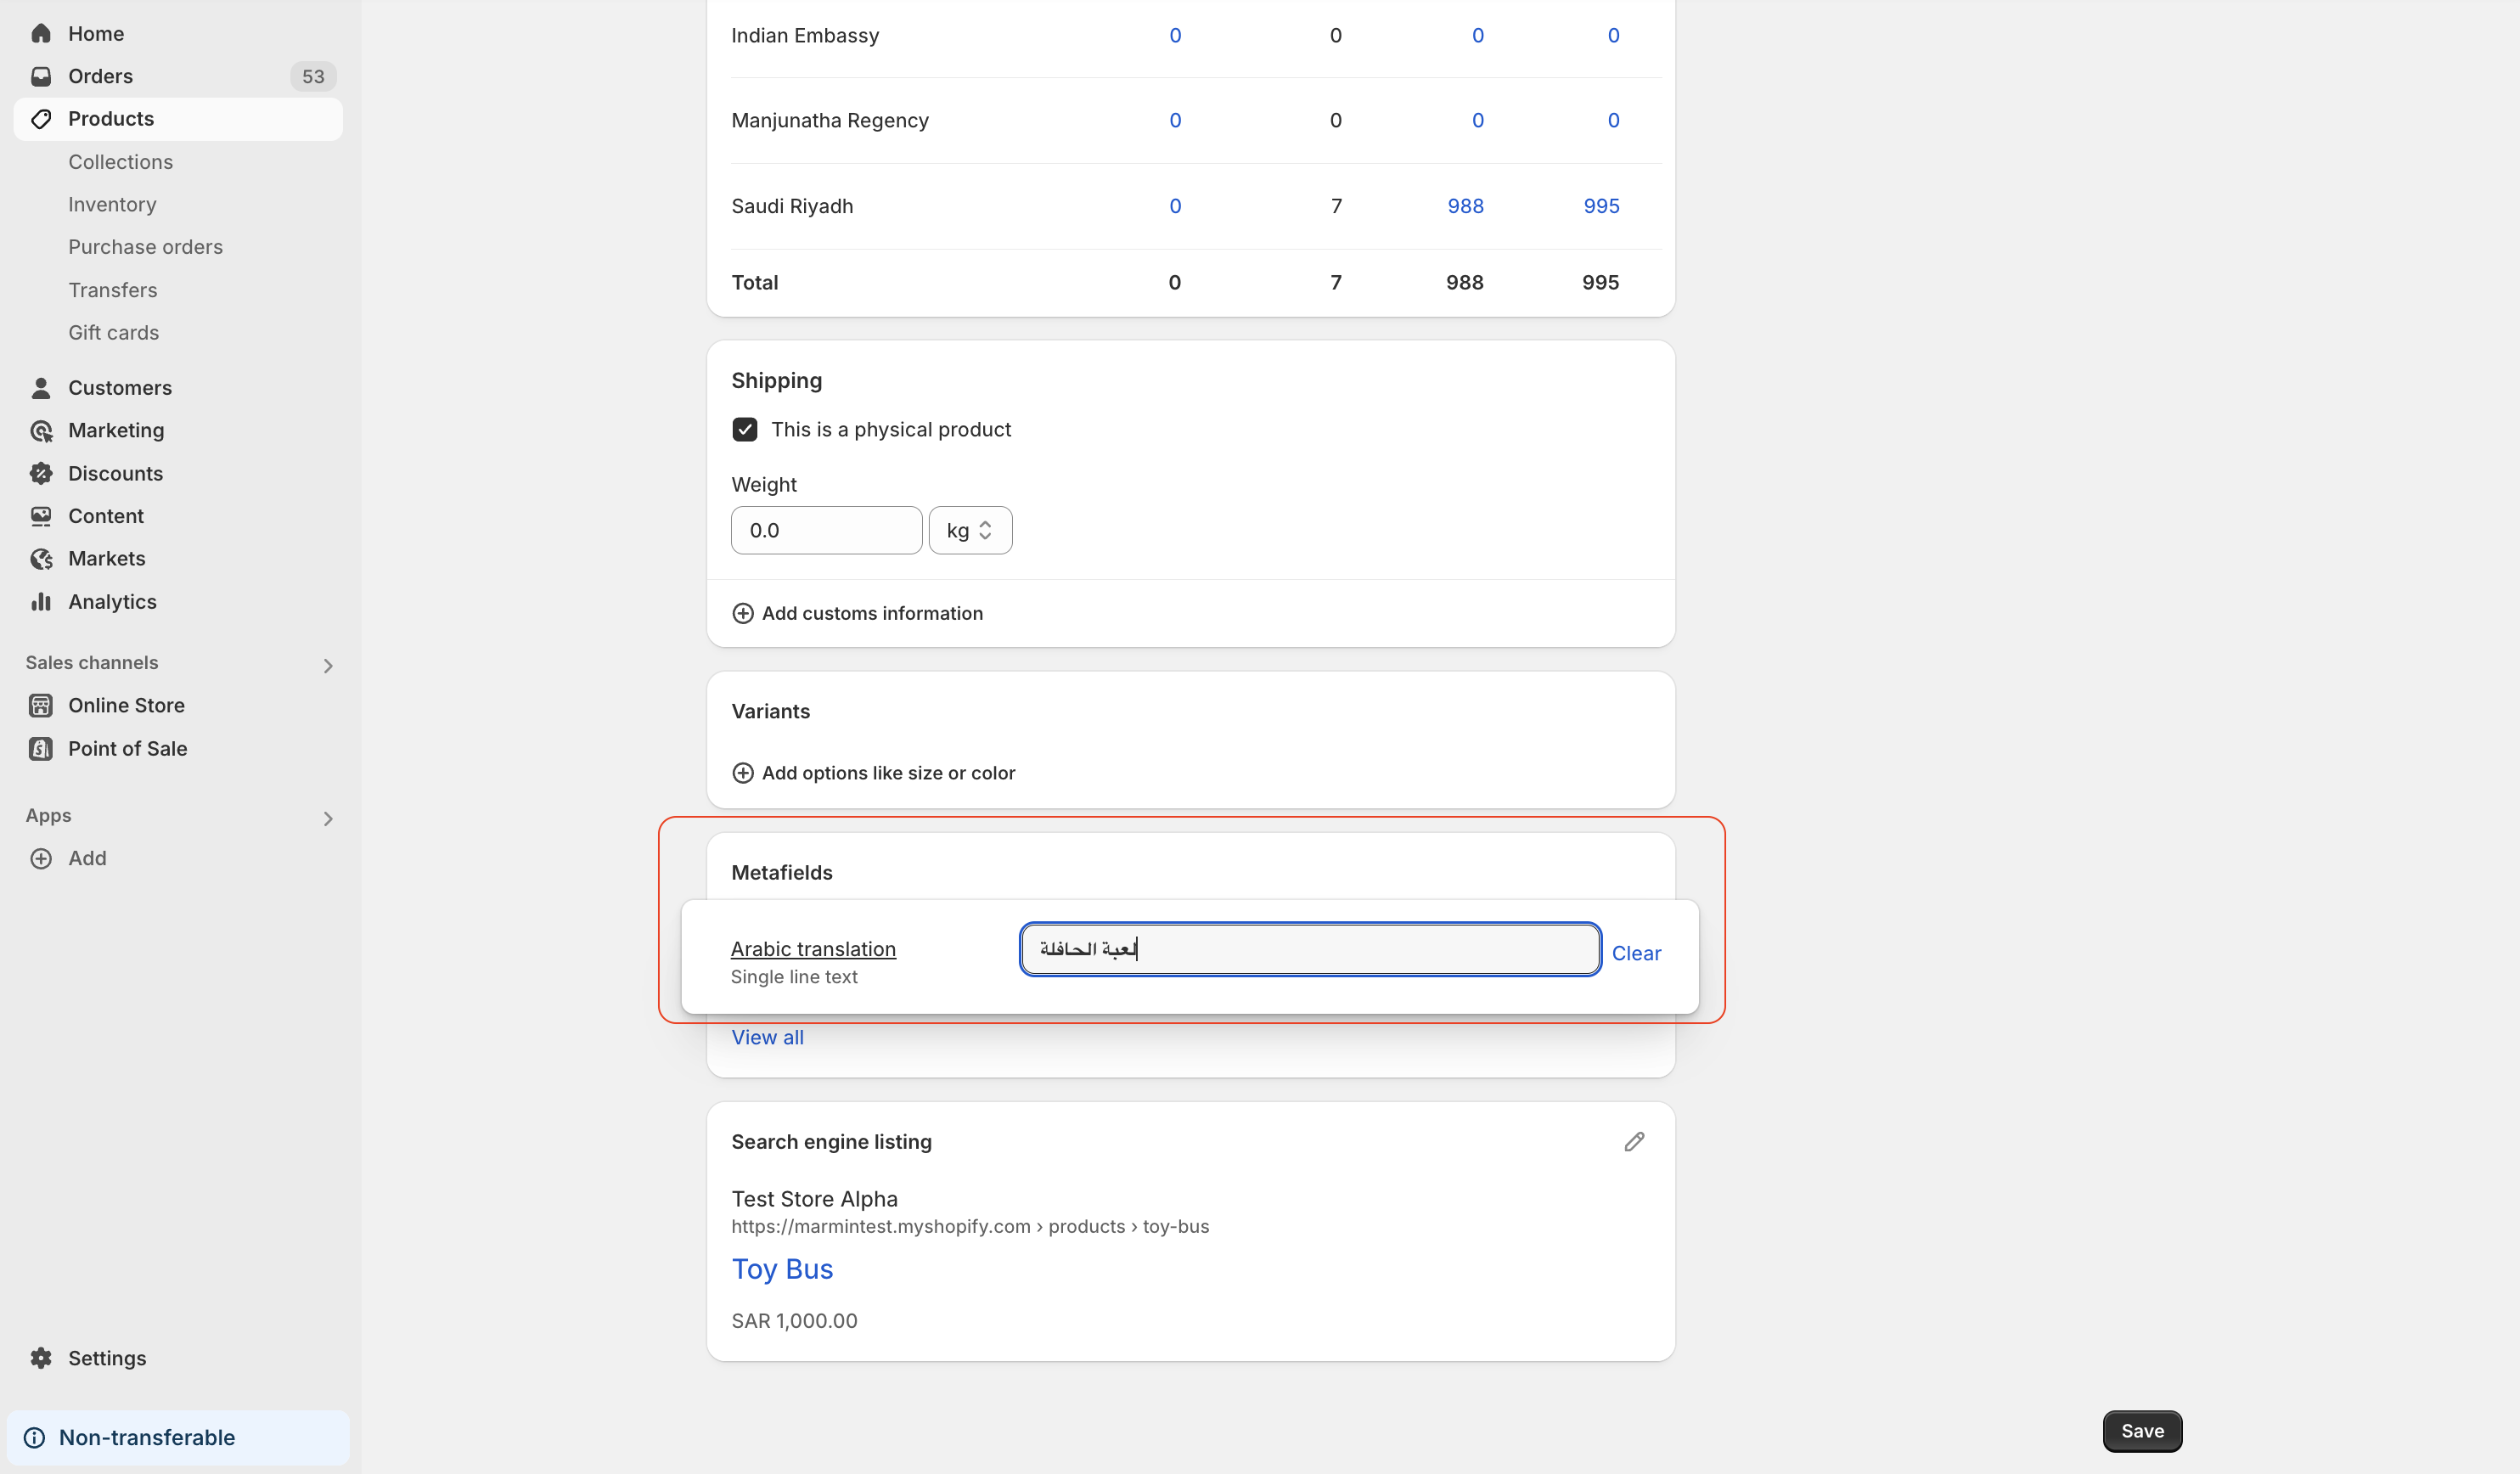Open the kg weight unit dropdown
2520x1474 pixels.
970,531
